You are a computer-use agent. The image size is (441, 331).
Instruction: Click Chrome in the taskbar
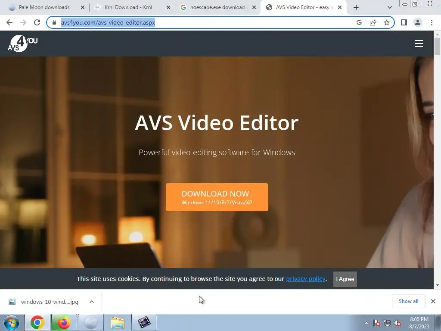37,322
